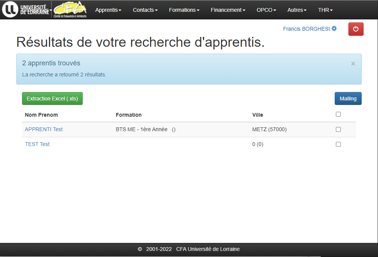
Task: Click the Extraction Excel (.xls) button
Action: [x=52, y=98]
